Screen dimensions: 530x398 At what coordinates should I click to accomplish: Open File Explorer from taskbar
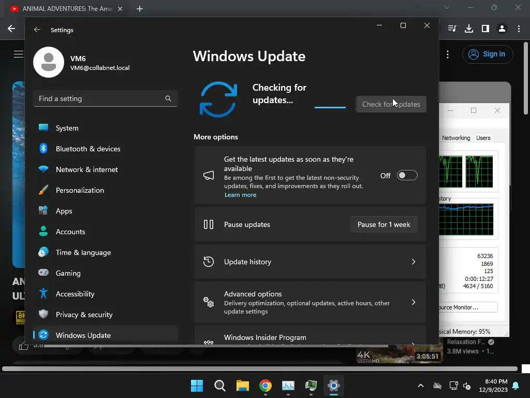pos(242,386)
